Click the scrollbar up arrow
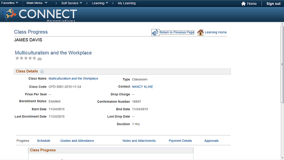Screen dimensions: 284x160 point(282,24)
